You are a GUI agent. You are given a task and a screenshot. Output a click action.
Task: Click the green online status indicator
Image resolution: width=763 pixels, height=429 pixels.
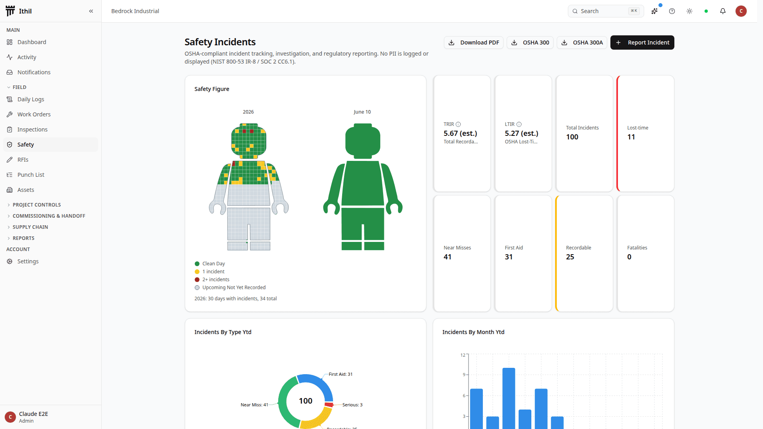click(706, 11)
